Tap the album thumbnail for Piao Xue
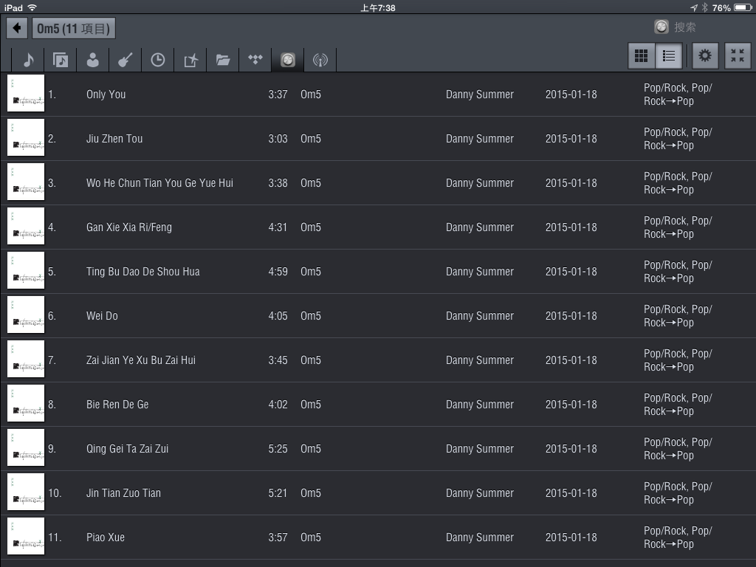The width and height of the screenshot is (756, 567). click(26, 537)
